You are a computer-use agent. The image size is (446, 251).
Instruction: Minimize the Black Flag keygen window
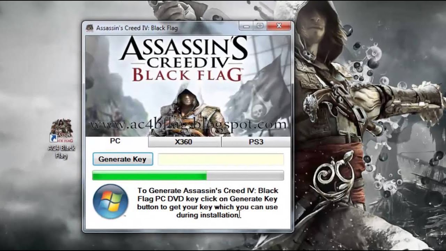(x=246, y=26)
